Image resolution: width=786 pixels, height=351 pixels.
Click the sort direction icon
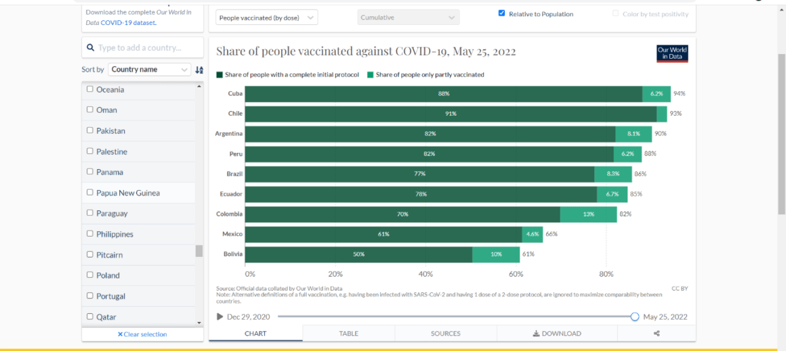pos(199,70)
